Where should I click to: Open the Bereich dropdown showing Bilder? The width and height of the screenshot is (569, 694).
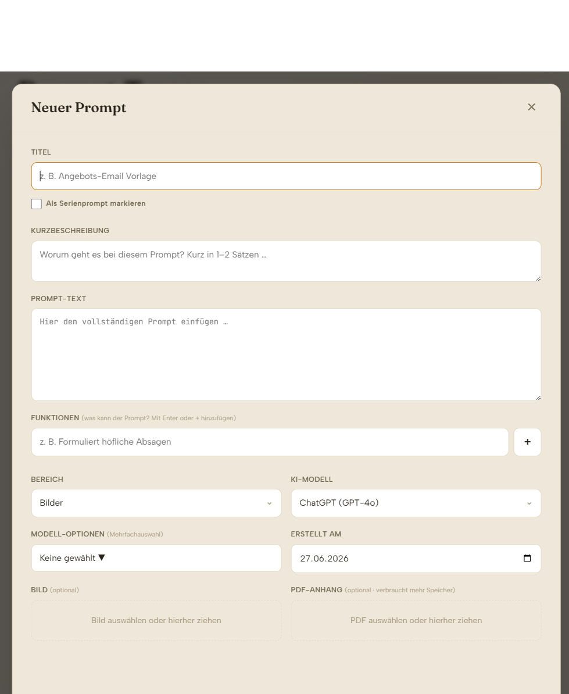156,503
